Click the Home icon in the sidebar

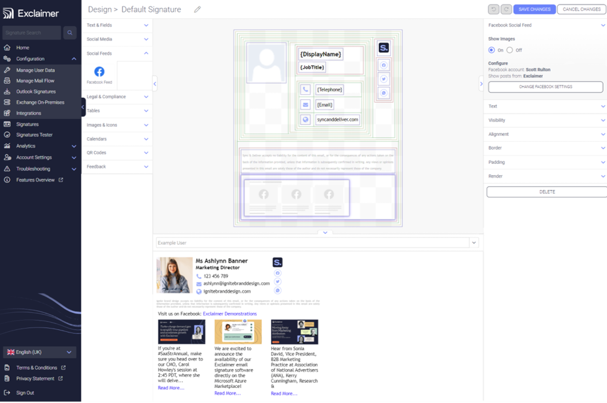pos(24,47)
